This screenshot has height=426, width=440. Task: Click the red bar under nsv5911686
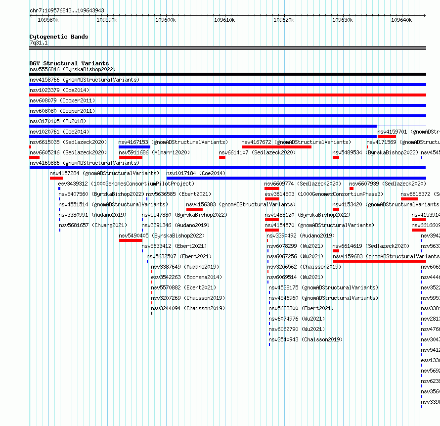(131, 157)
